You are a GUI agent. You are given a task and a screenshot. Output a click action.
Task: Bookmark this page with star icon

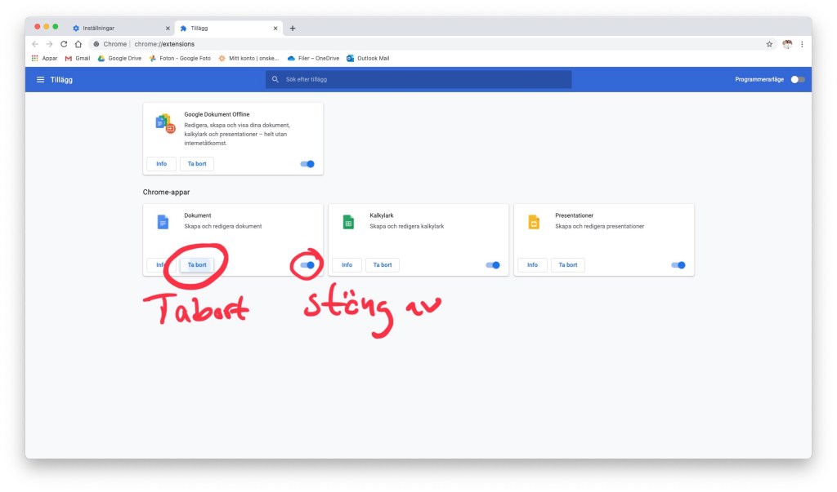[x=769, y=44]
